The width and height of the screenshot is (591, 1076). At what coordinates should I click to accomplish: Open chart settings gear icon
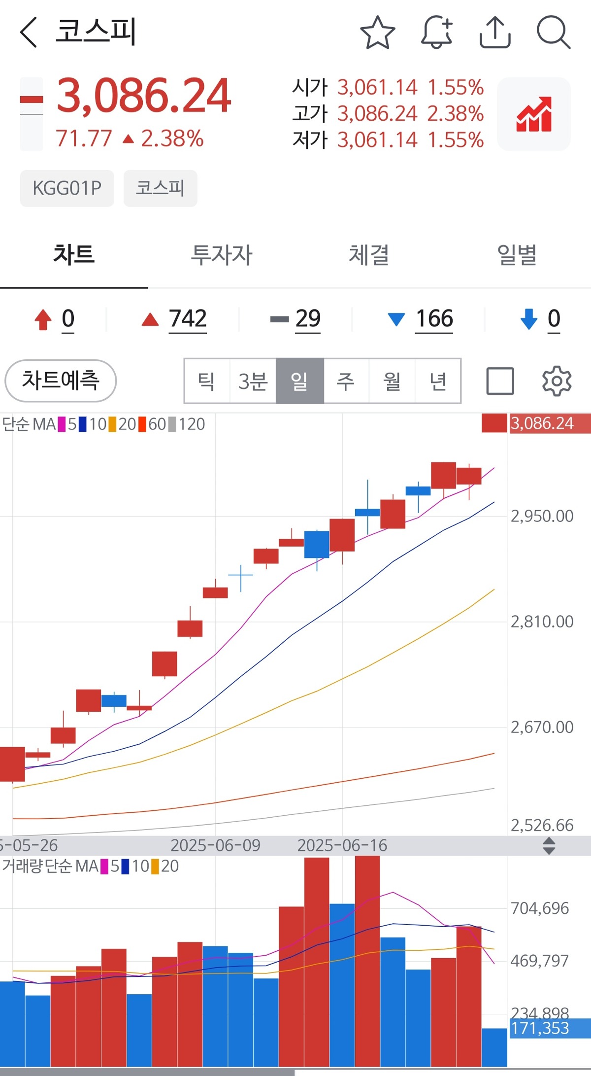coord(557,381)
